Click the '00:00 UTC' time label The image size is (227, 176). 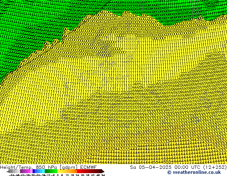[188, 167]
